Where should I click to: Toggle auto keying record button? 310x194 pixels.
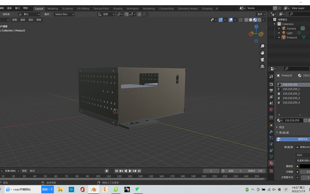point(106,171)
